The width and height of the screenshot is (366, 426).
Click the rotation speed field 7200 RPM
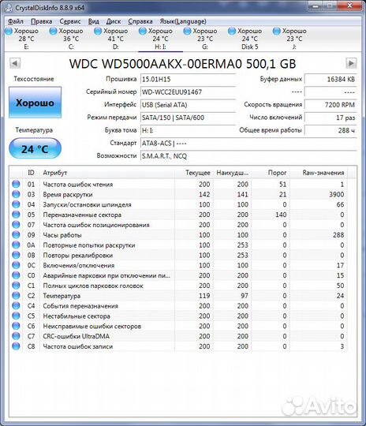(331, 105)
